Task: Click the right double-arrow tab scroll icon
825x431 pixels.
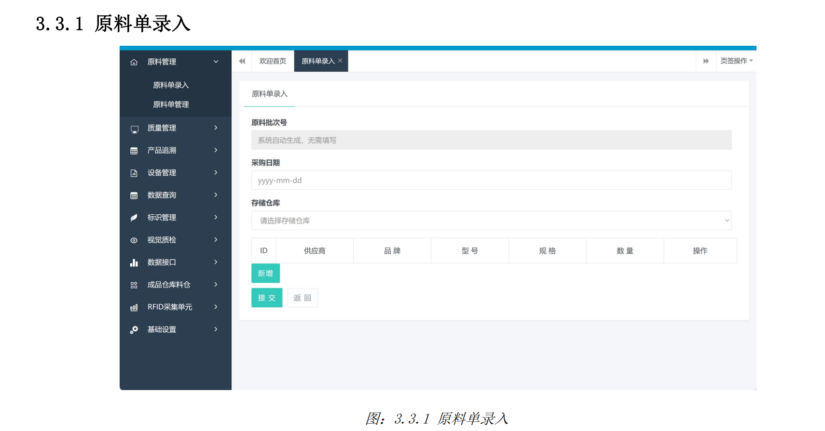Action: (706, 61)
